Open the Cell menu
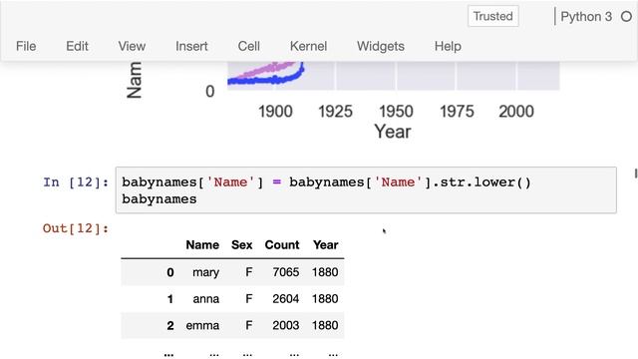638x359 pixels. pos(248,46)
